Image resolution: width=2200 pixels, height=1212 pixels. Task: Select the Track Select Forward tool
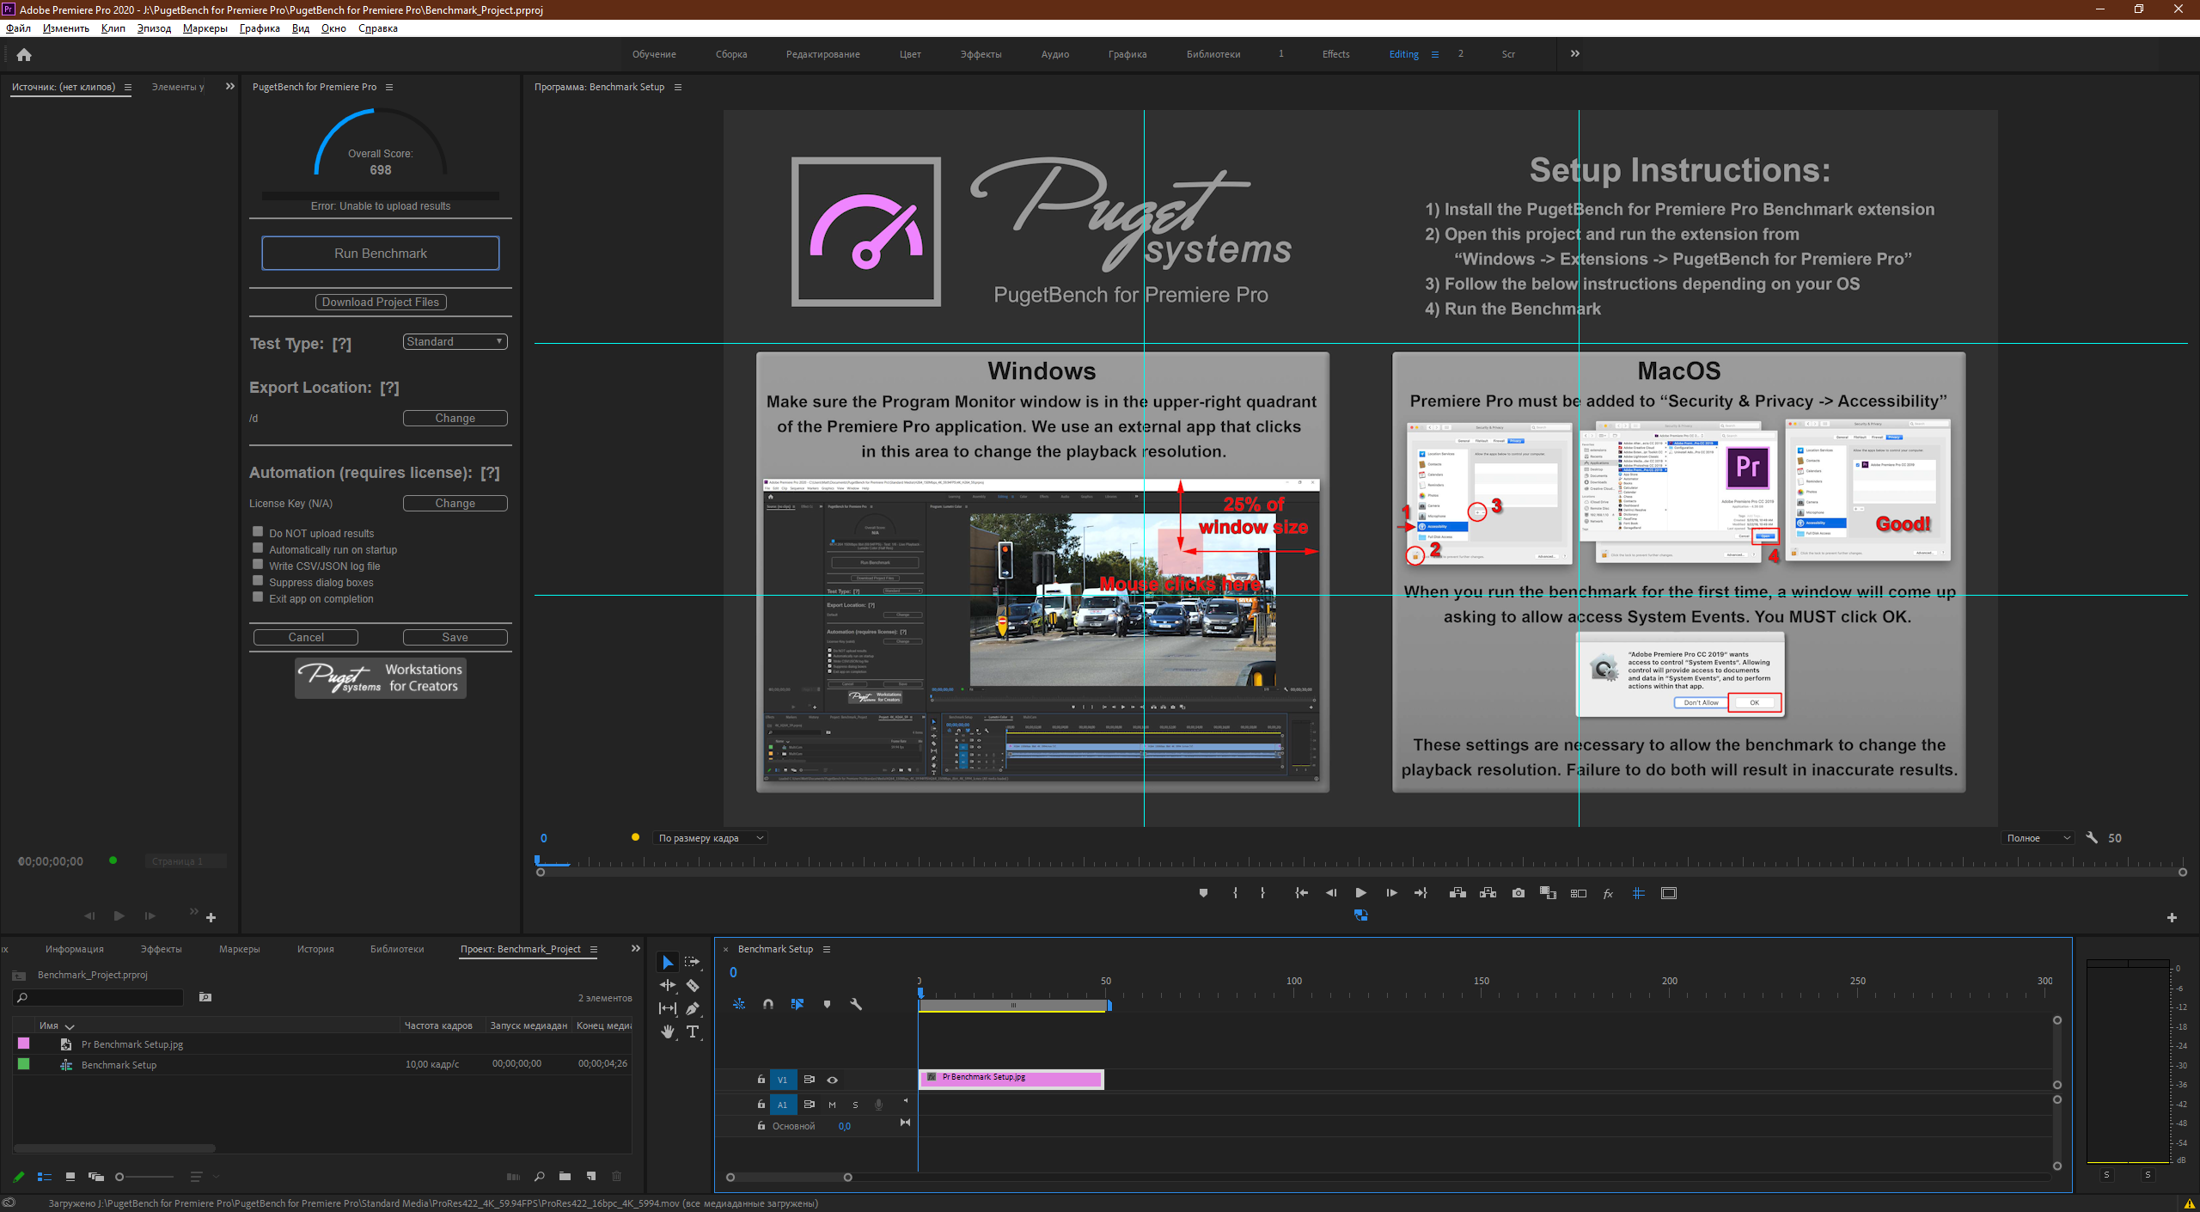point(693,962)
